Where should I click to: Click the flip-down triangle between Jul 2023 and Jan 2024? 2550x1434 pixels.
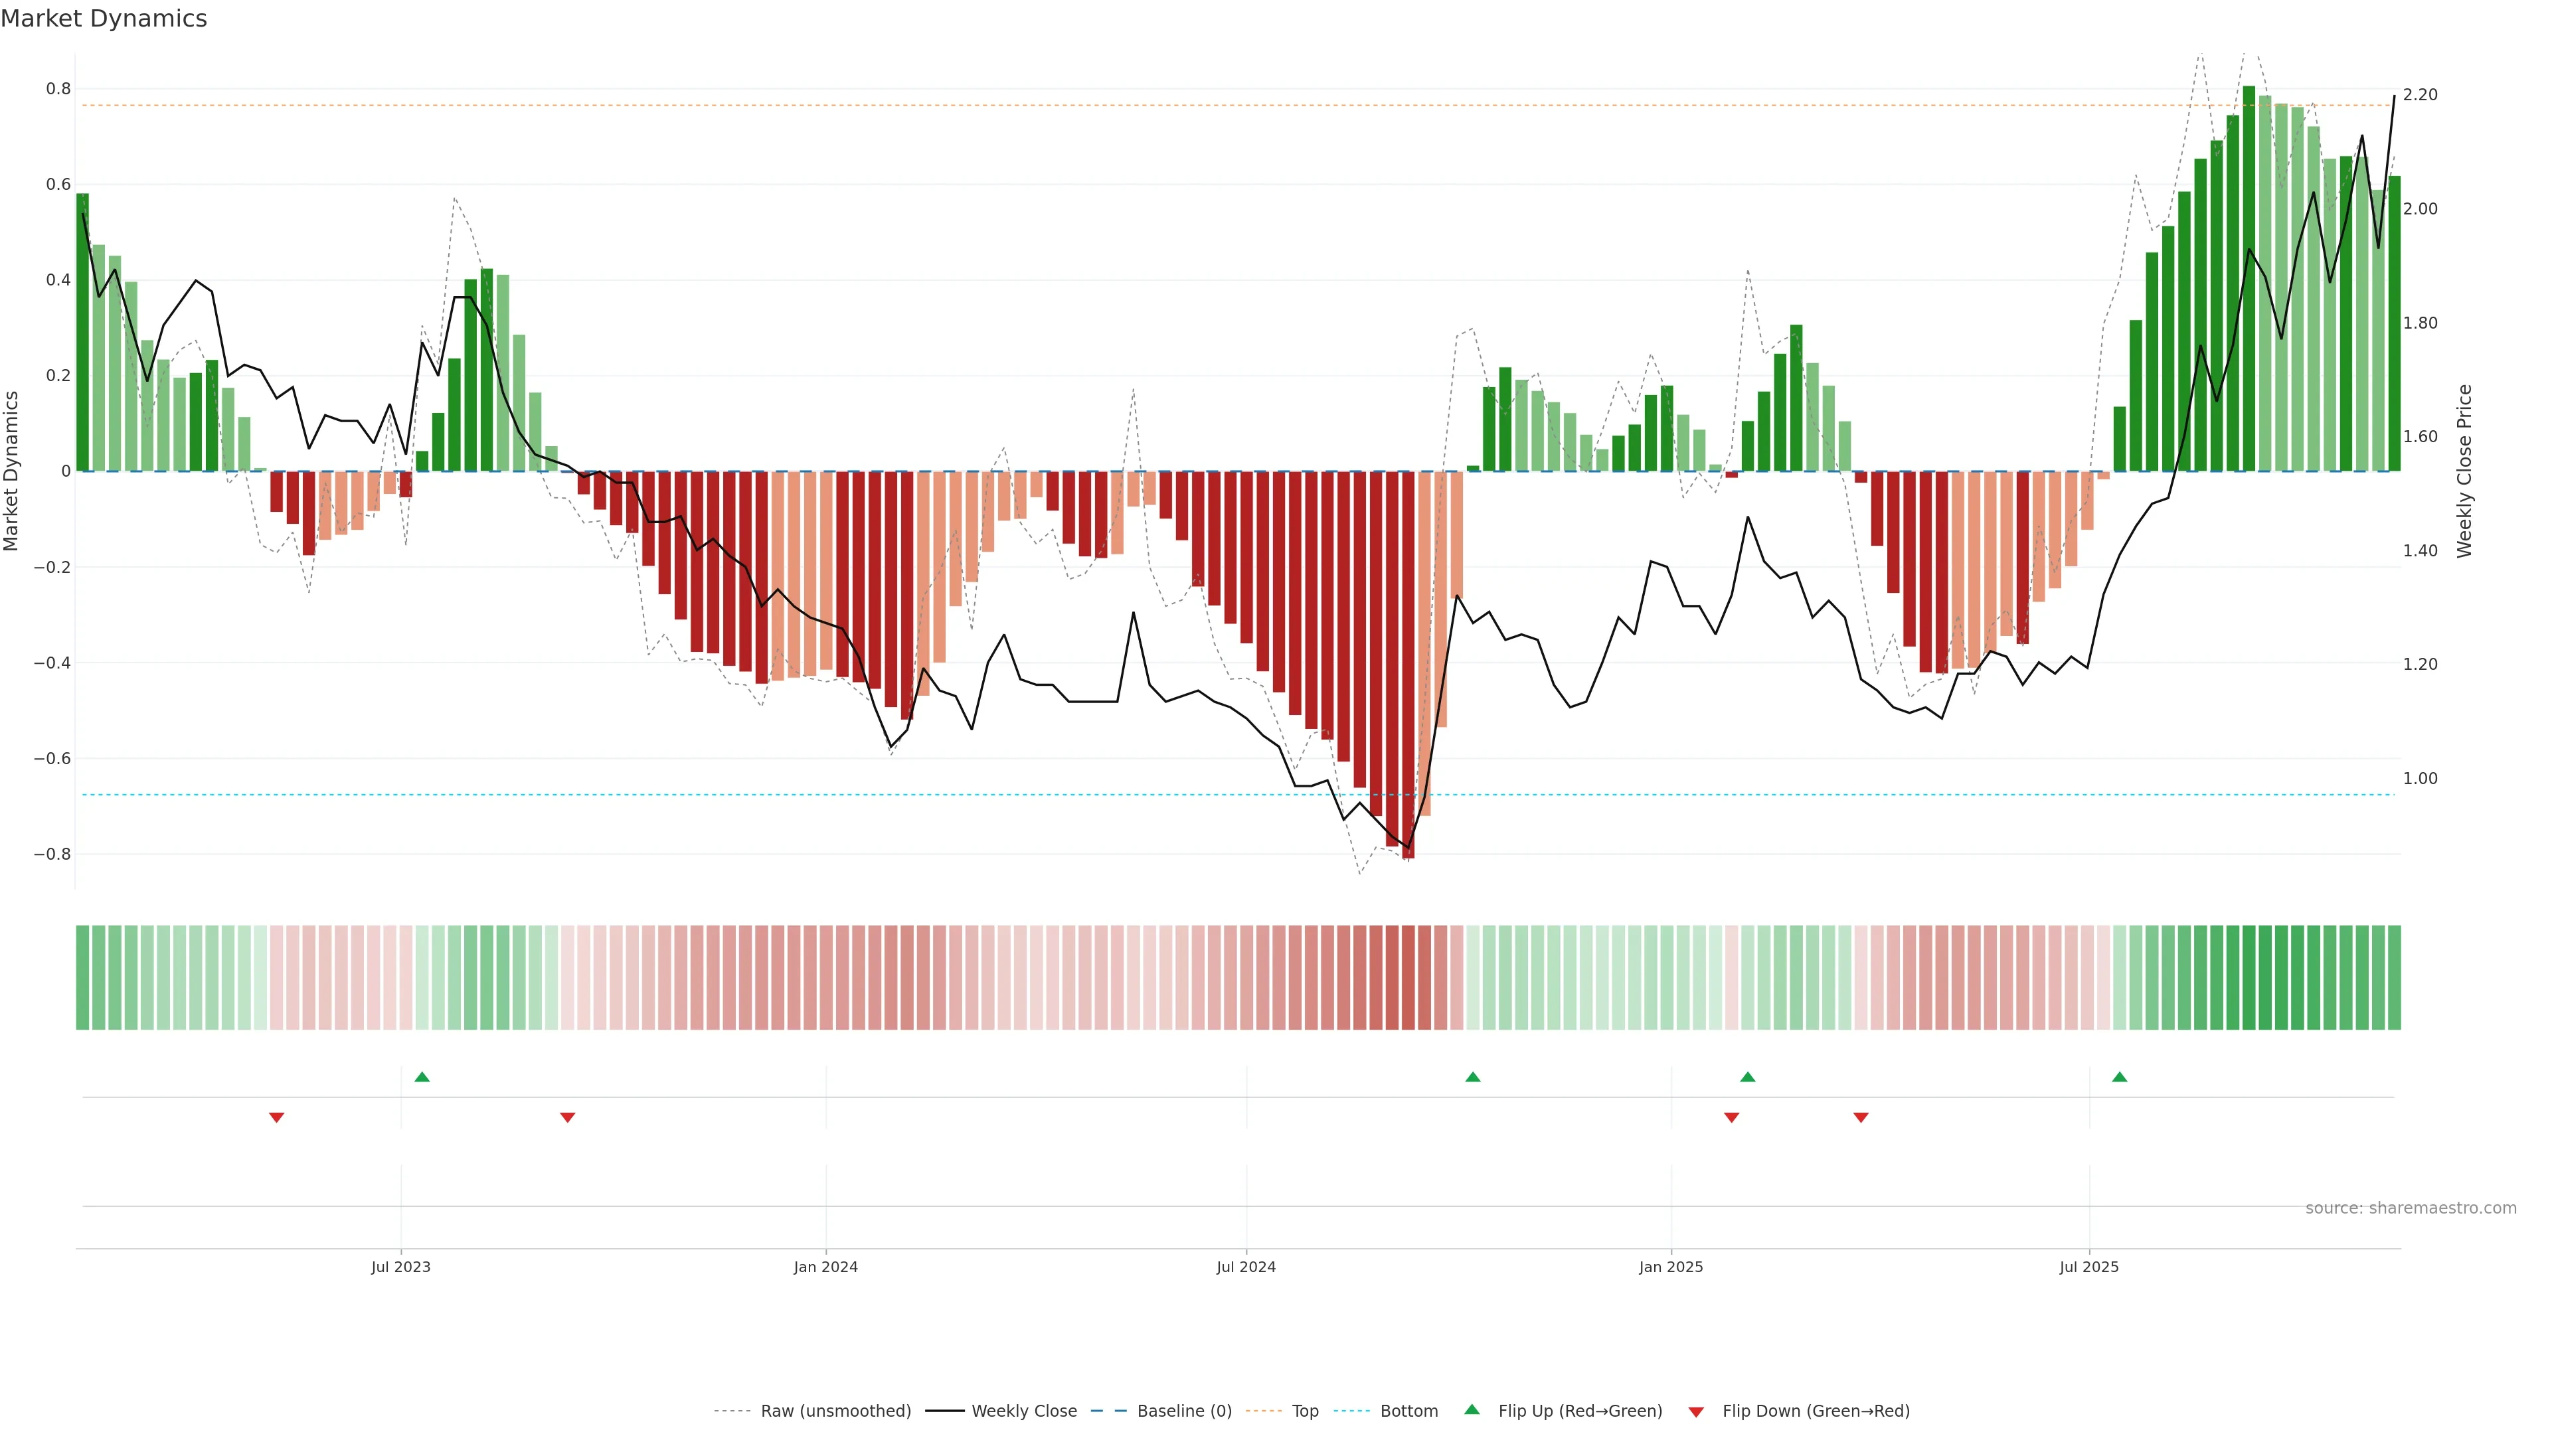coord(567,1117)
